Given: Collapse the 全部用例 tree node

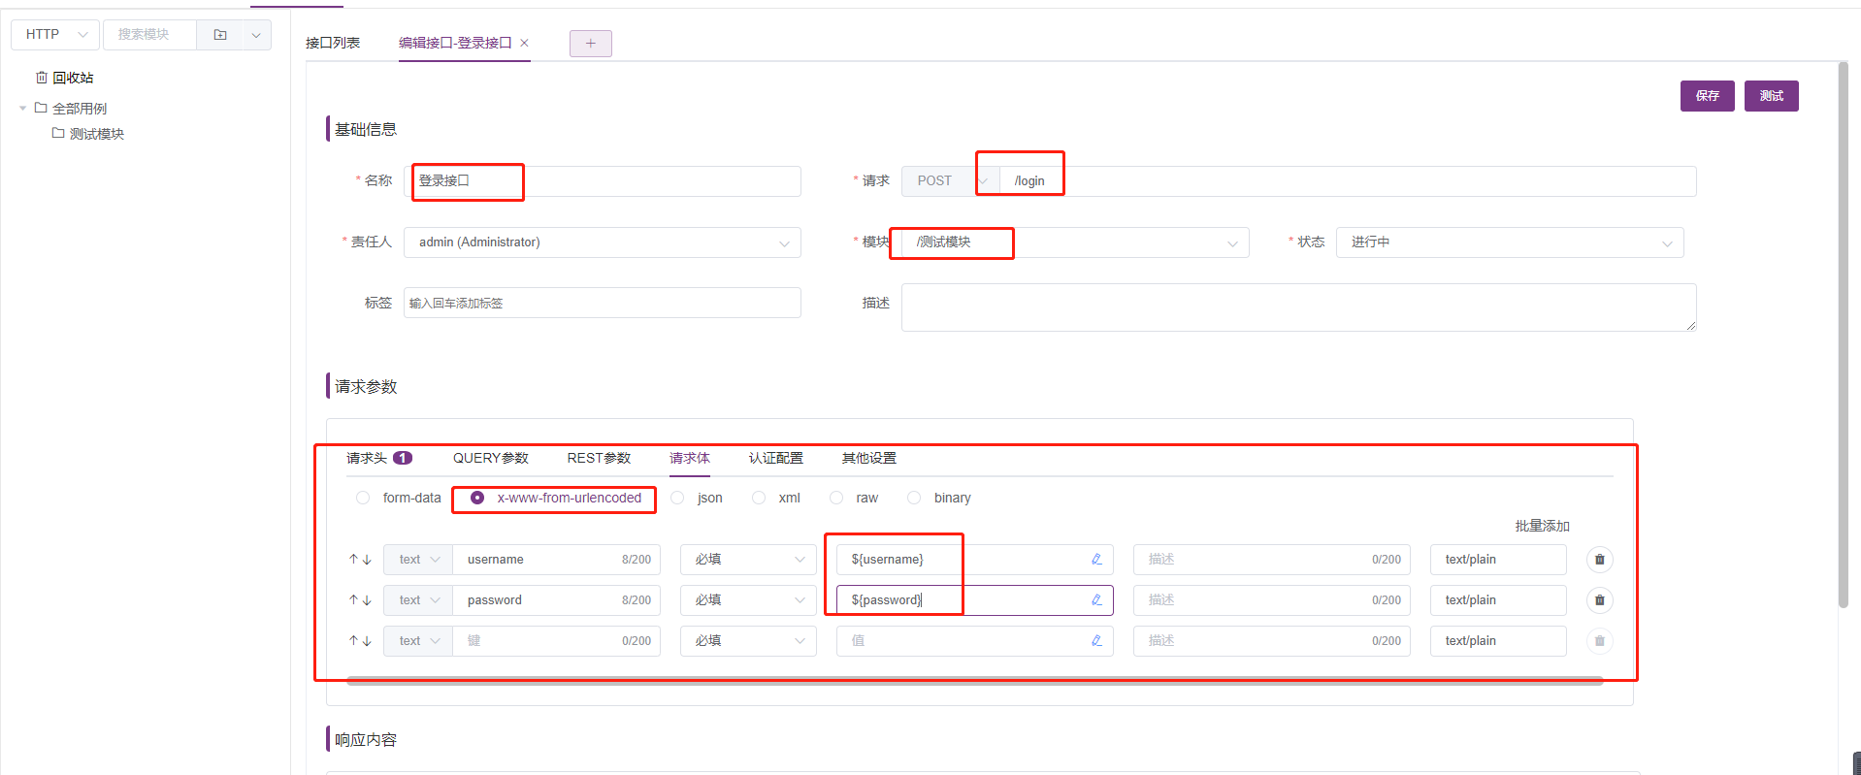Looking at the screenshot, I should (x=22, y=109).
